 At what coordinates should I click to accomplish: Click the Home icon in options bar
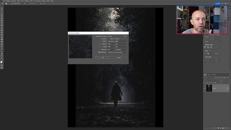point(3,4)
